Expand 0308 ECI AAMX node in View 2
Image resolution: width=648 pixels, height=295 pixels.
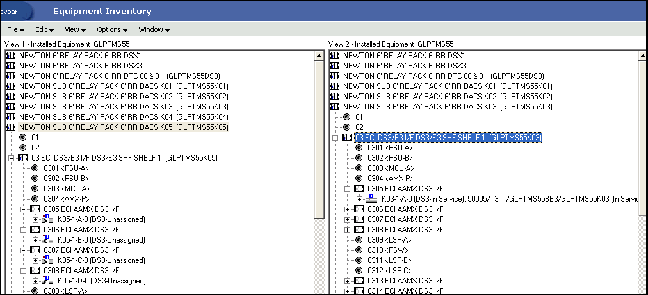(347, 230)
